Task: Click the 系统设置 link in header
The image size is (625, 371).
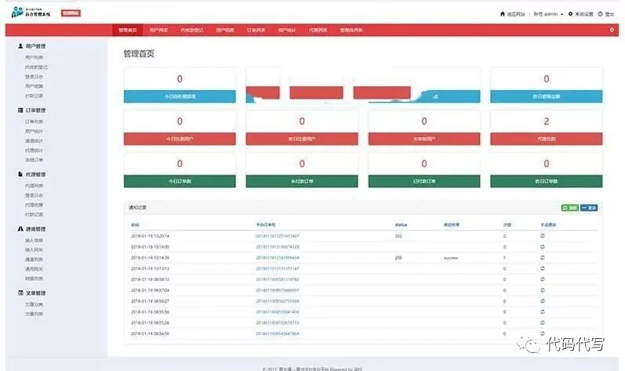Action: tap(584, 14)
